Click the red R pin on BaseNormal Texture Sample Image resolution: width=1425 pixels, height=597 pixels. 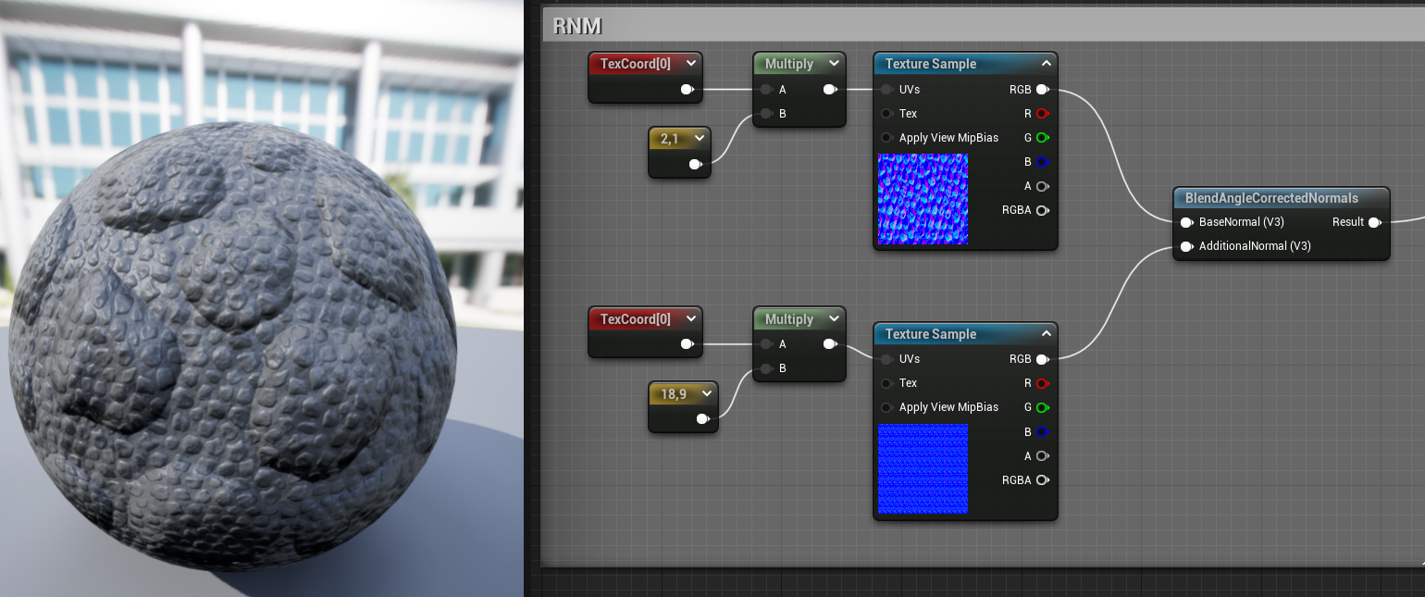1042,114
